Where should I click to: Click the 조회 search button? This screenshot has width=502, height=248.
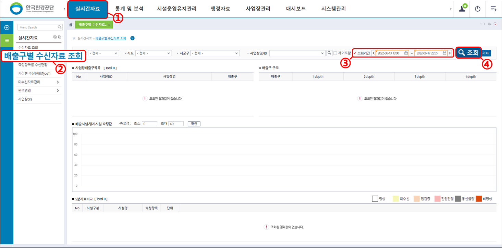tap(468, 53)
